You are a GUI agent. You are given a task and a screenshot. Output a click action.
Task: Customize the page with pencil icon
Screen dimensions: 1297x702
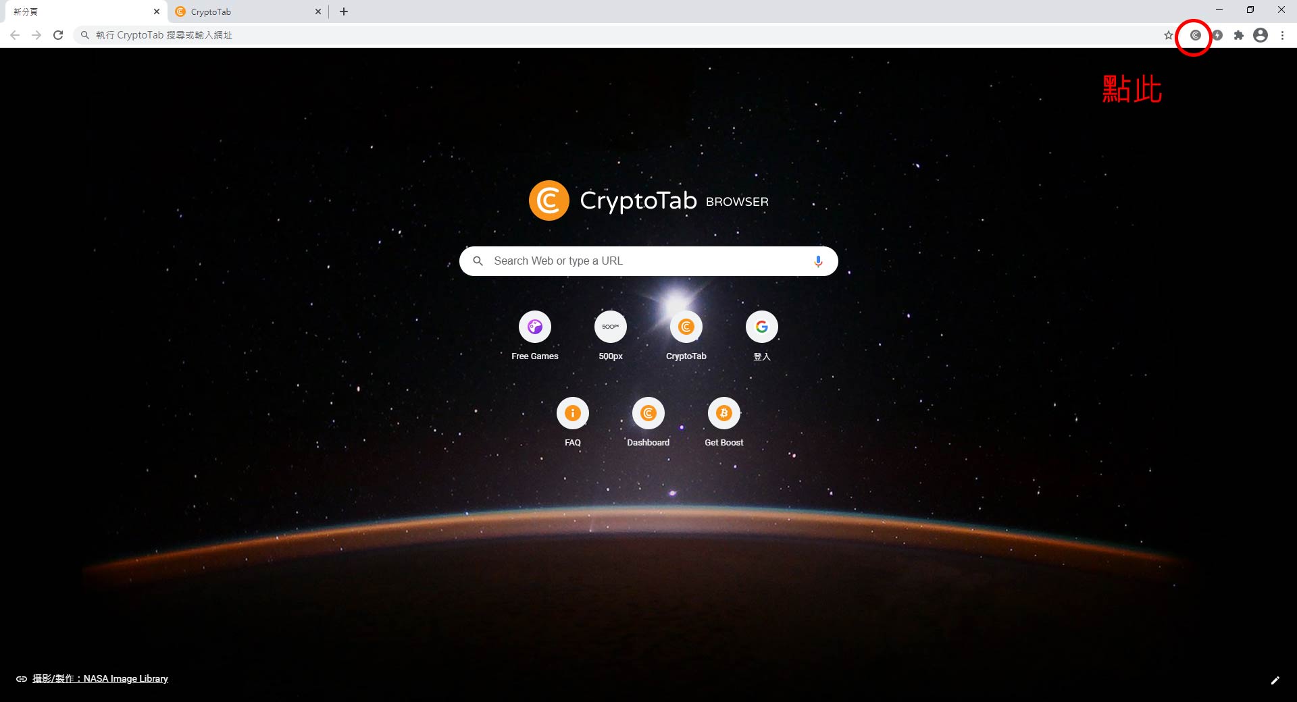click(1275, 680)
